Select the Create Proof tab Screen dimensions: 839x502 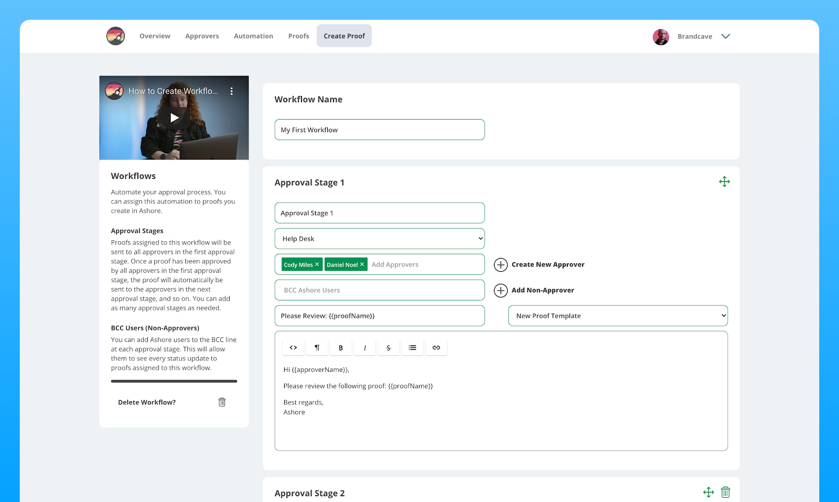pyautogui.click(x=344, y=36)
